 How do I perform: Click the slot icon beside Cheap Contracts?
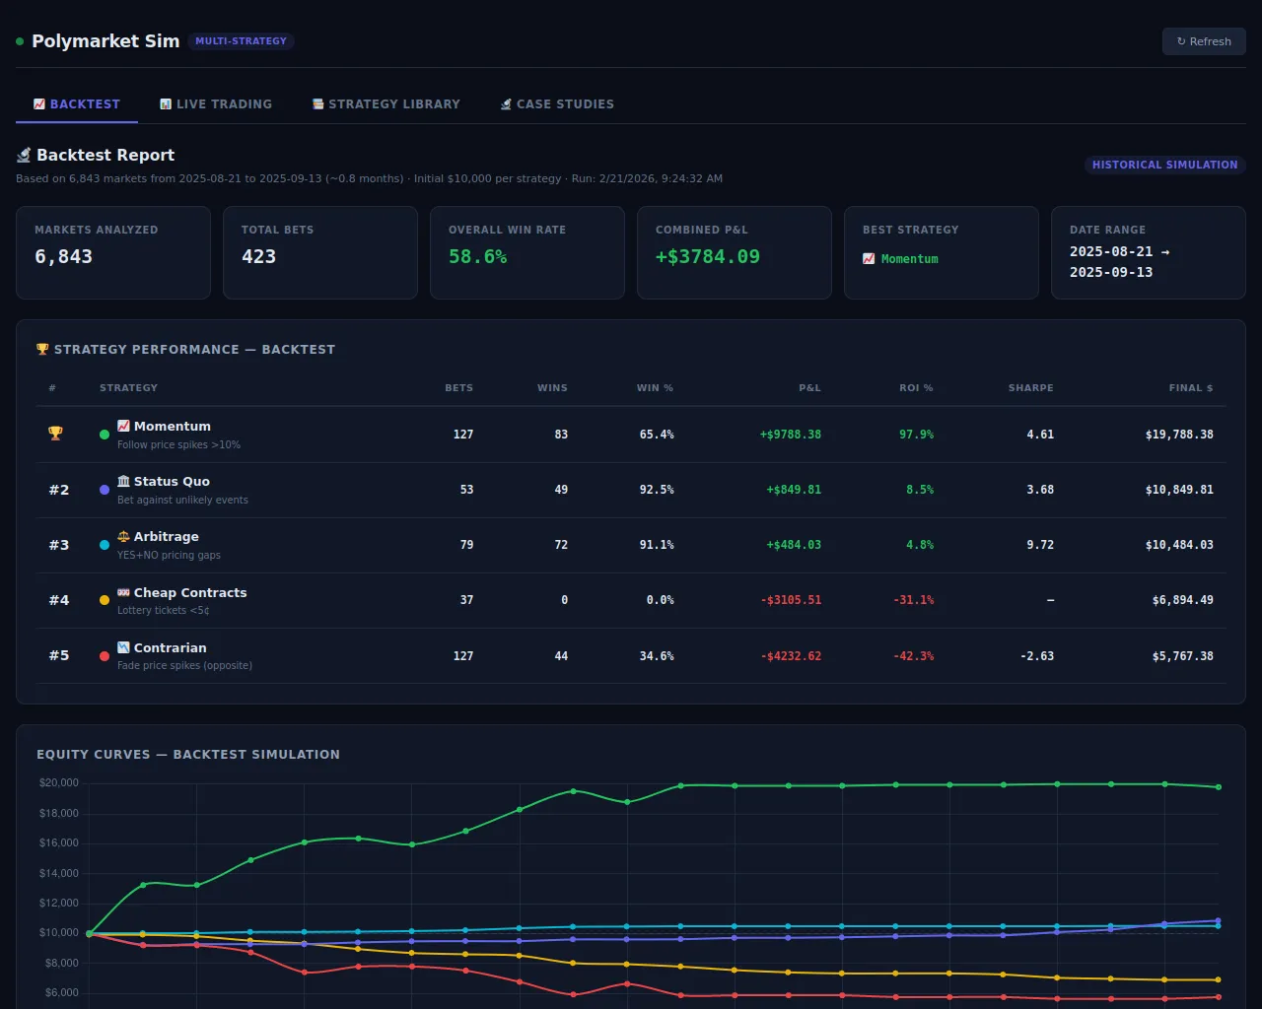(x=123, y=592)
